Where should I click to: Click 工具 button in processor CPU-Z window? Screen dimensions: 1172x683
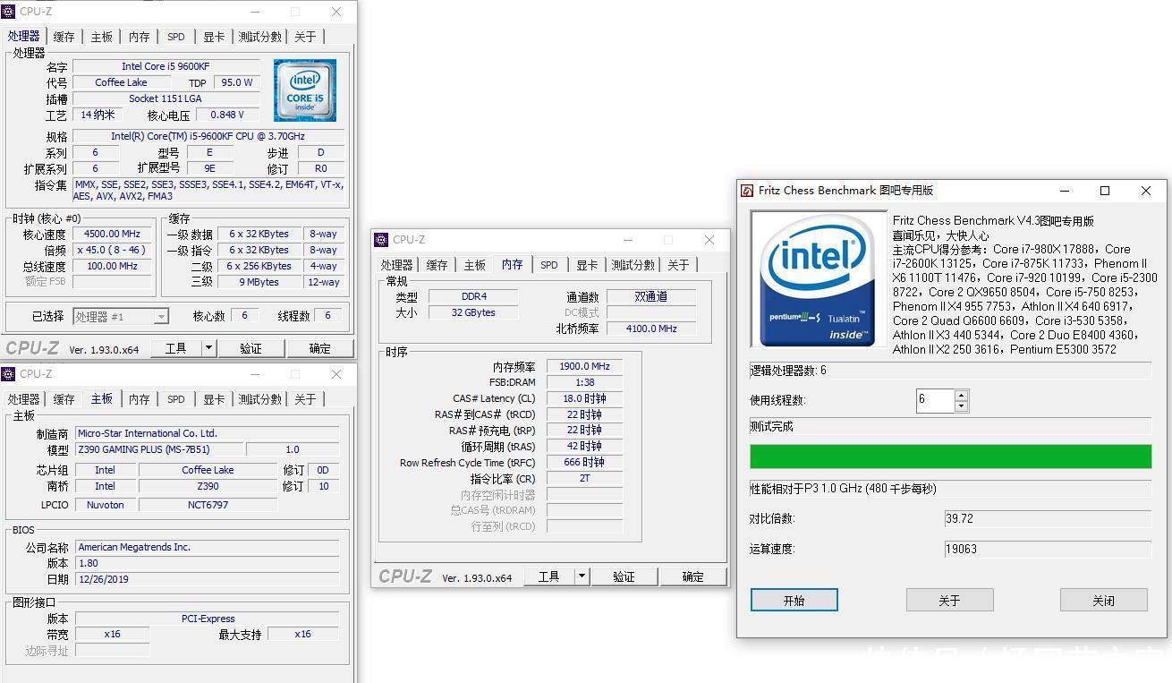point(176,348)
